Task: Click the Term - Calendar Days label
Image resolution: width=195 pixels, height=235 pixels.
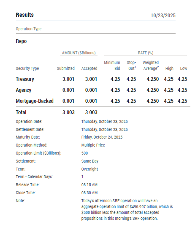Action: pos(35,176)
